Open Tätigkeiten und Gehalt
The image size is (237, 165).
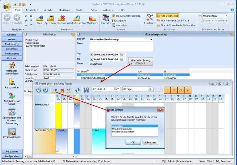coord(12,98)
